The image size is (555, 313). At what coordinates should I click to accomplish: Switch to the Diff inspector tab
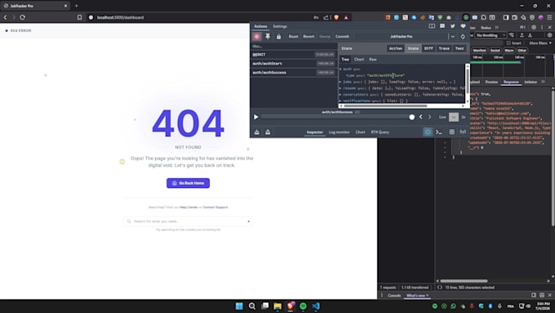[428, 48]
